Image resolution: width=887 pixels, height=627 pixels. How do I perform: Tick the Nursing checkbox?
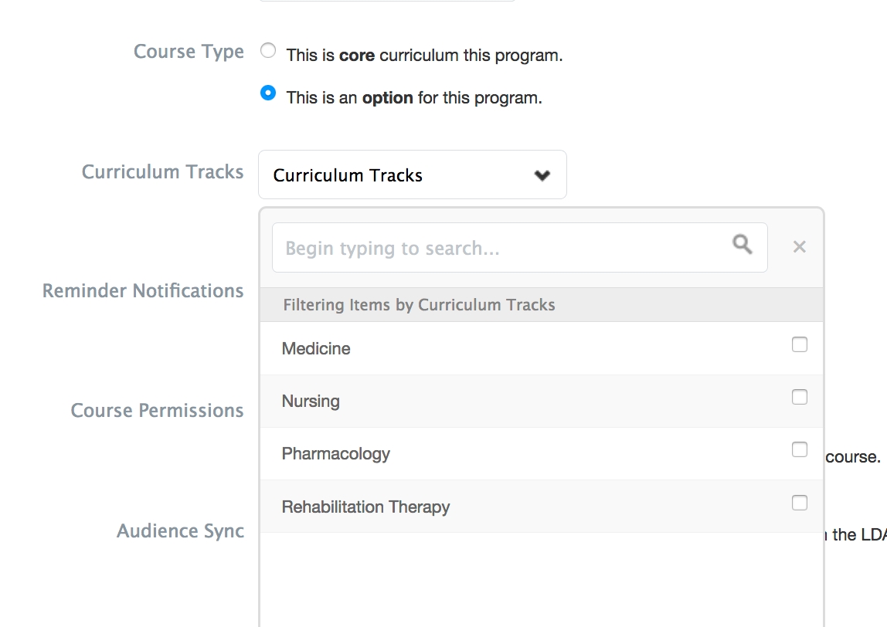(x=800, y=397)
